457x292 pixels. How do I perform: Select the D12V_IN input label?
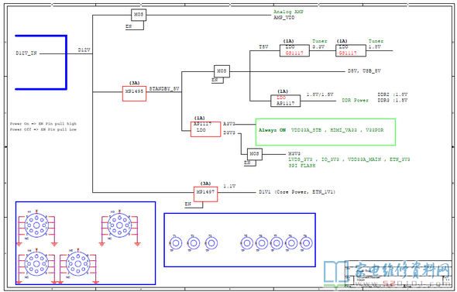26,53
